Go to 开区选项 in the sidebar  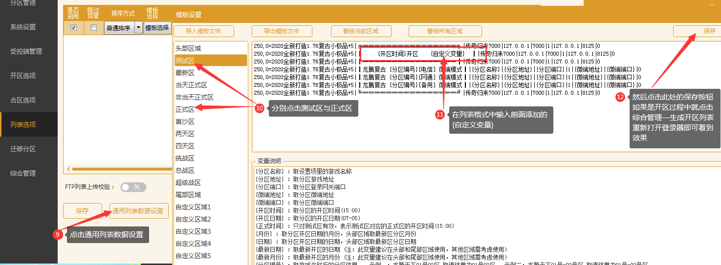pyautogui.click(x=23, y=76)
